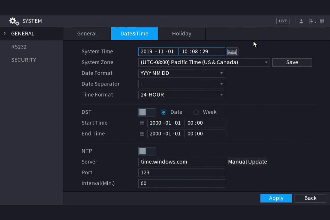Switch to the Holiday tab

click(x=181, y=34)
